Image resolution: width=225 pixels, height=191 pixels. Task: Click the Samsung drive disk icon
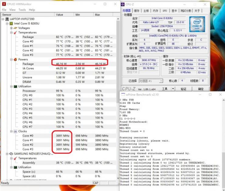(x=11, y=154)
